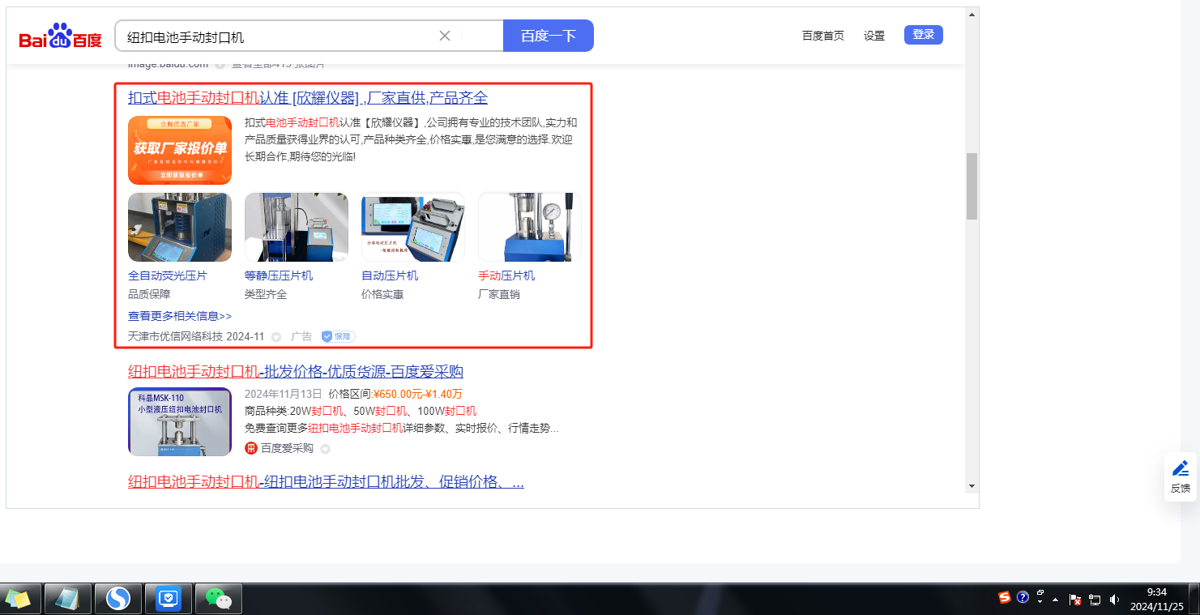Click the Sogou input method tray icon
Image resolution: width=1200 pixels, height=615 pixels.
1005,598
